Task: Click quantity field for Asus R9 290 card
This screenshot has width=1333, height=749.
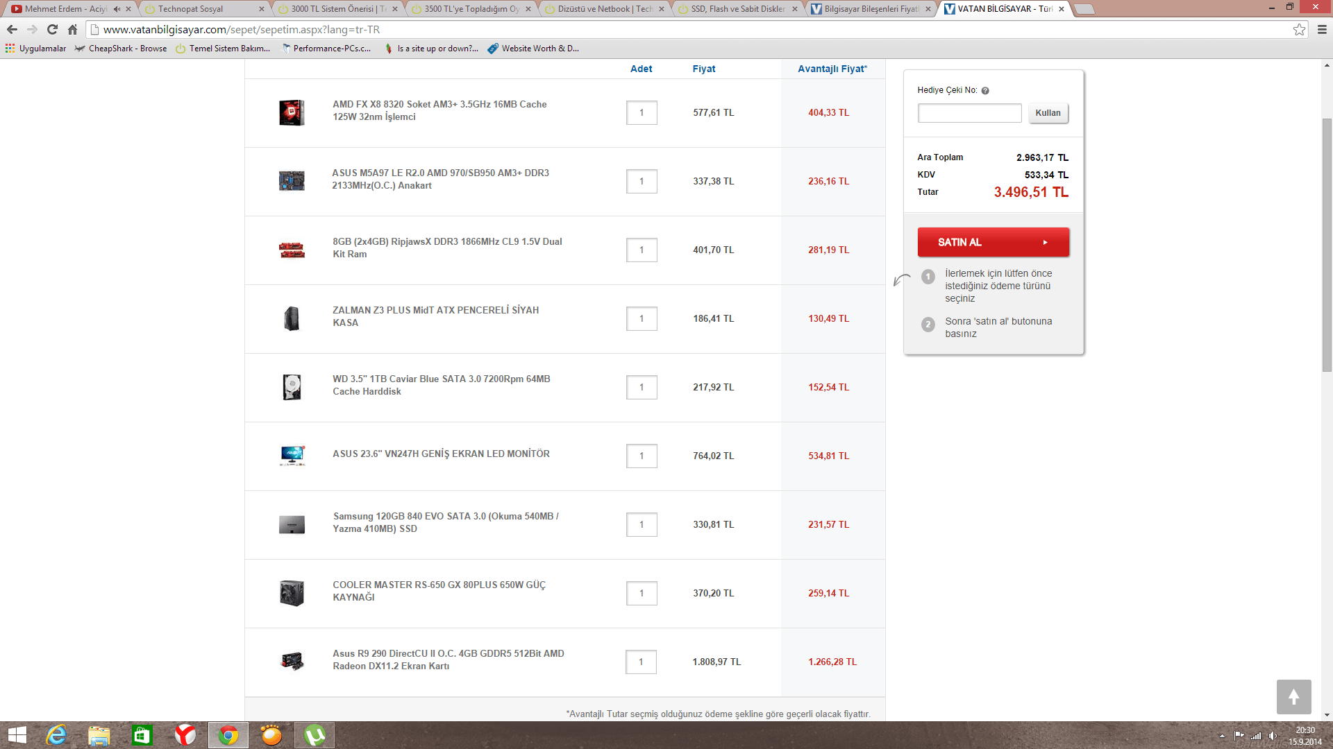Action: (x=641, y=662)
